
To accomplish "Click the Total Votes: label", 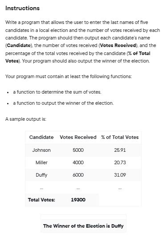I will point(41,200).
